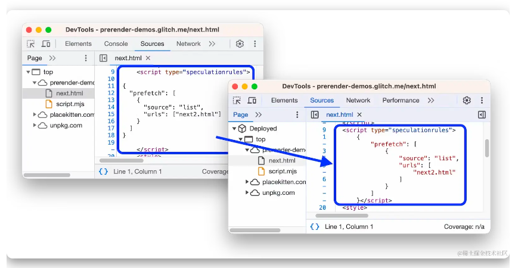This screenshot has height=268, width=515.
Task: Expand unpkg.com in back window tree
Action: (35, 125)
